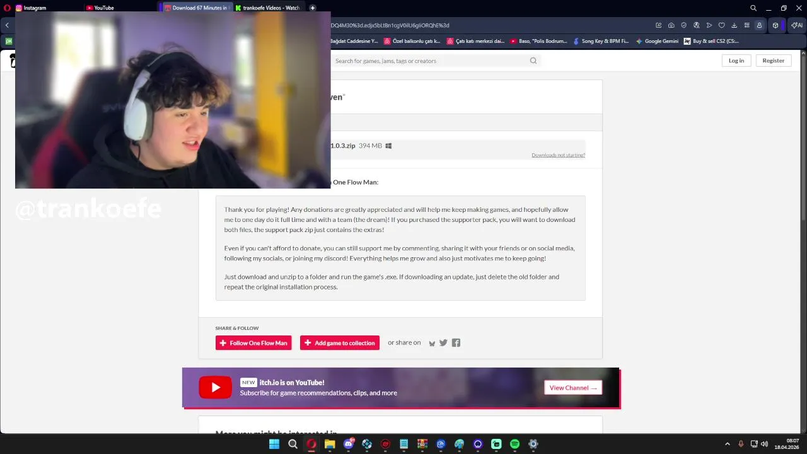
Task: Click the Follow One Flow Man button
Action: [x=253, y=343]
